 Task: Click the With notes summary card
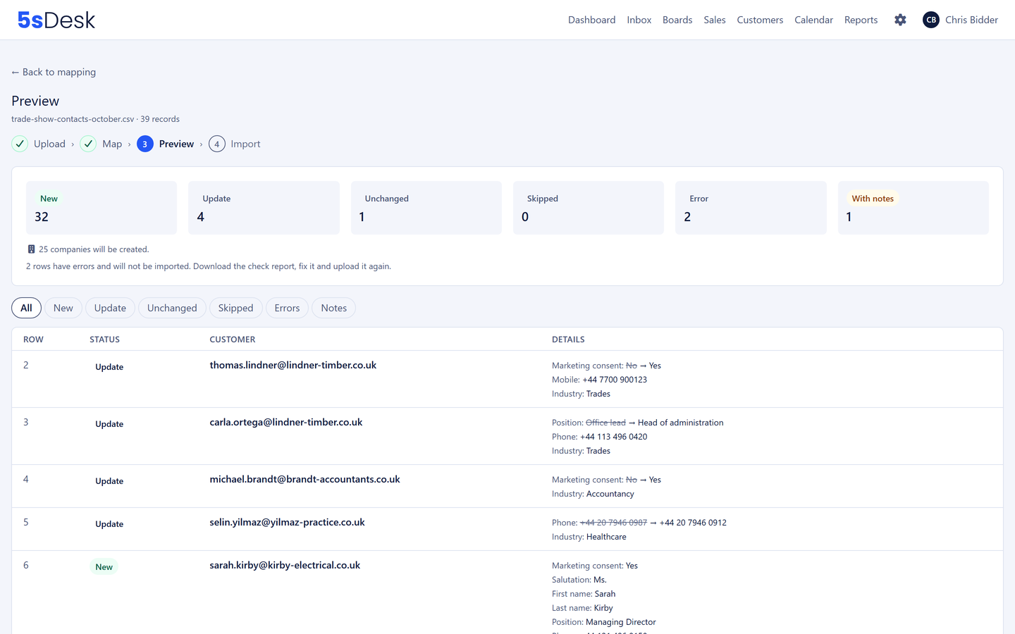pyautogui.click(x=914, y=208)
